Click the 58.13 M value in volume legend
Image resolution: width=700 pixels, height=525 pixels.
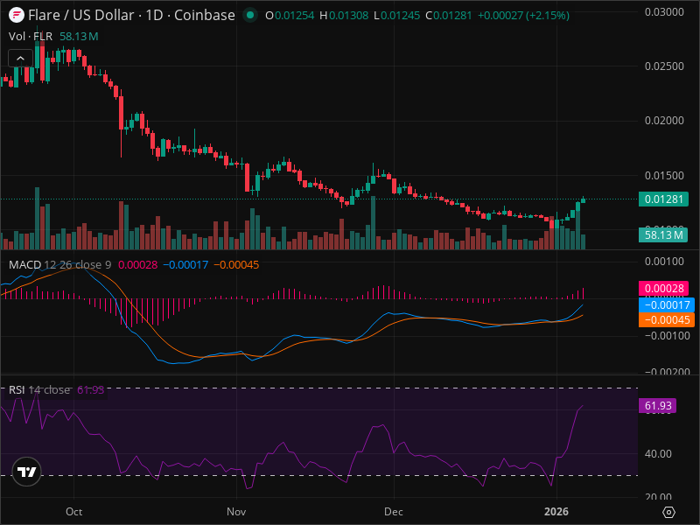(79, 36)
